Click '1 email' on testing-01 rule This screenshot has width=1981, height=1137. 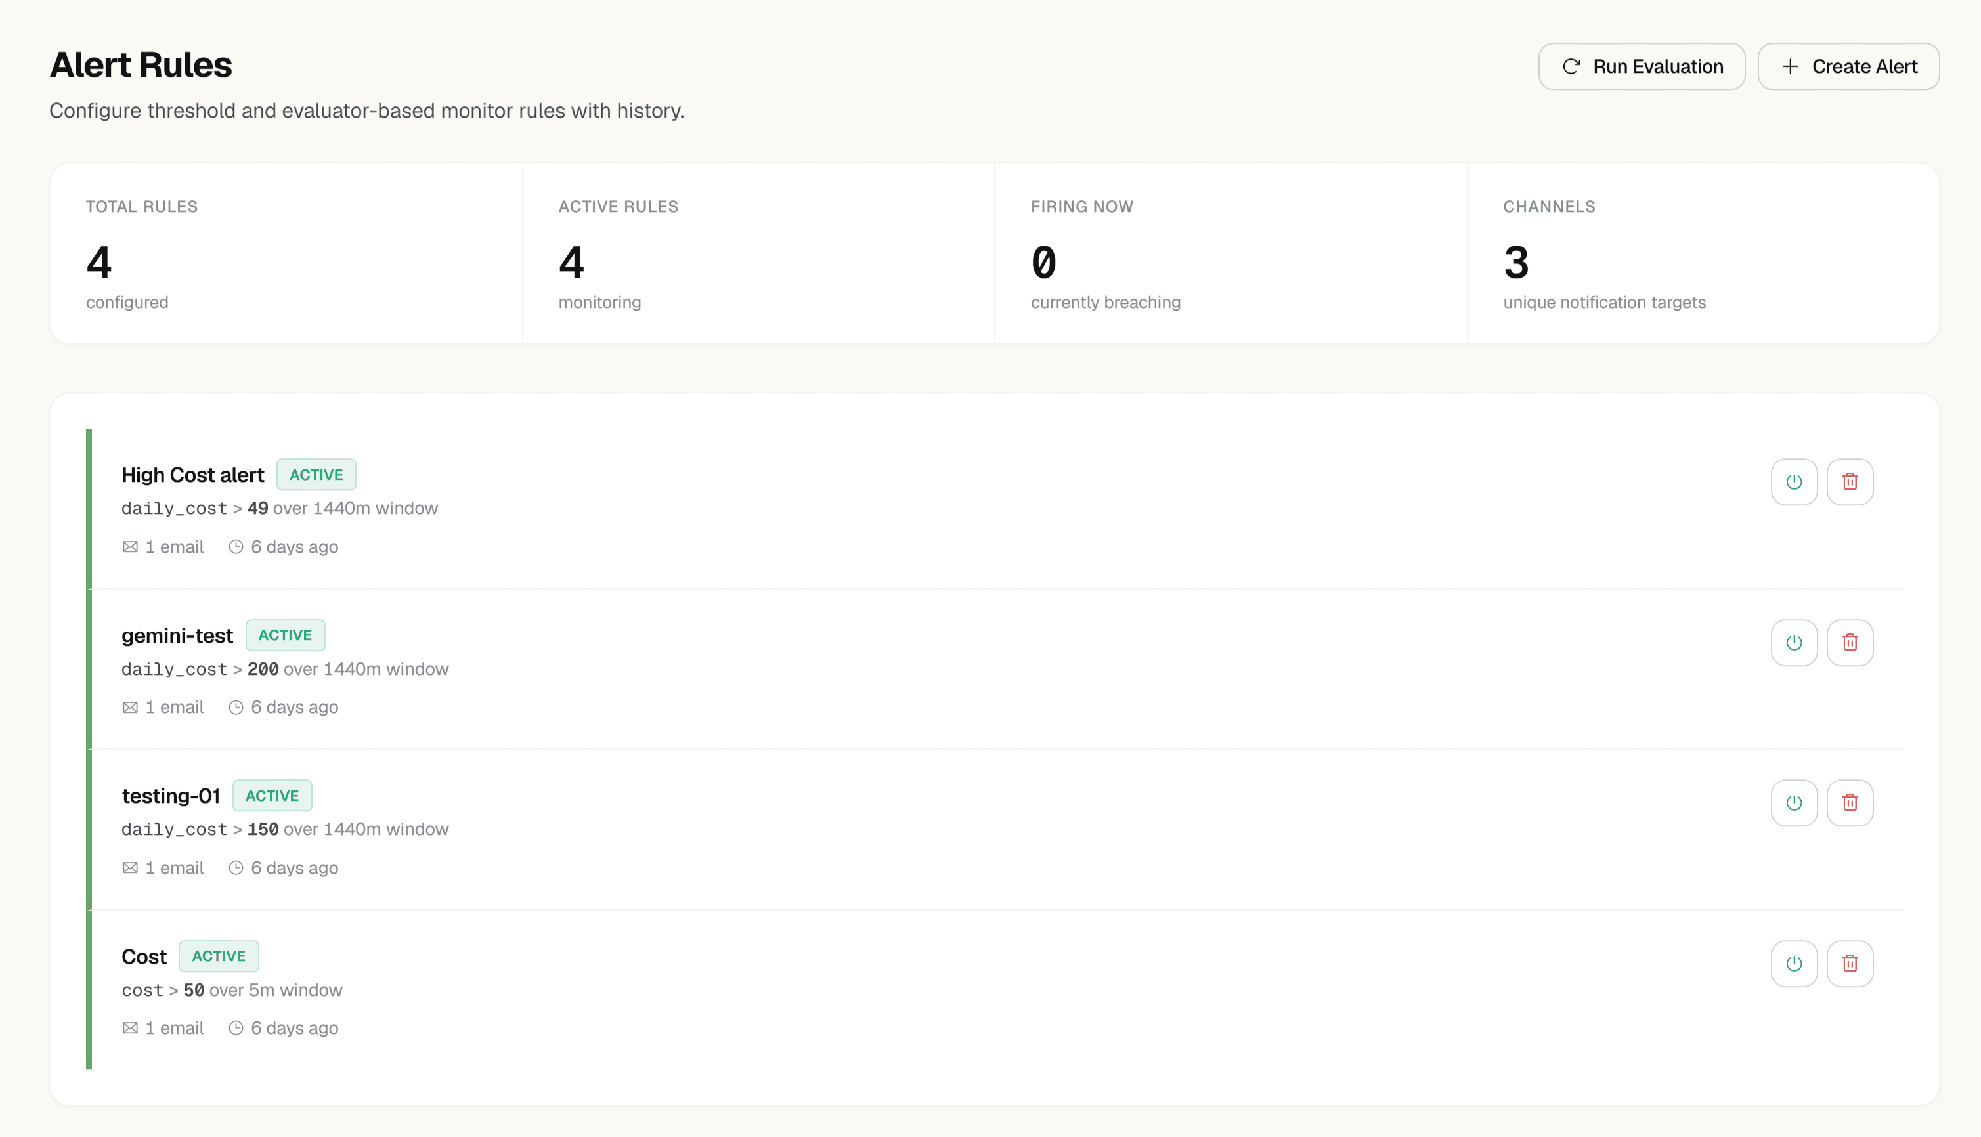tap(174, 868)
